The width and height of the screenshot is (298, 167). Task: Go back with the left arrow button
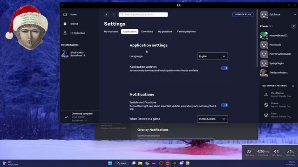tap(107, 14)
